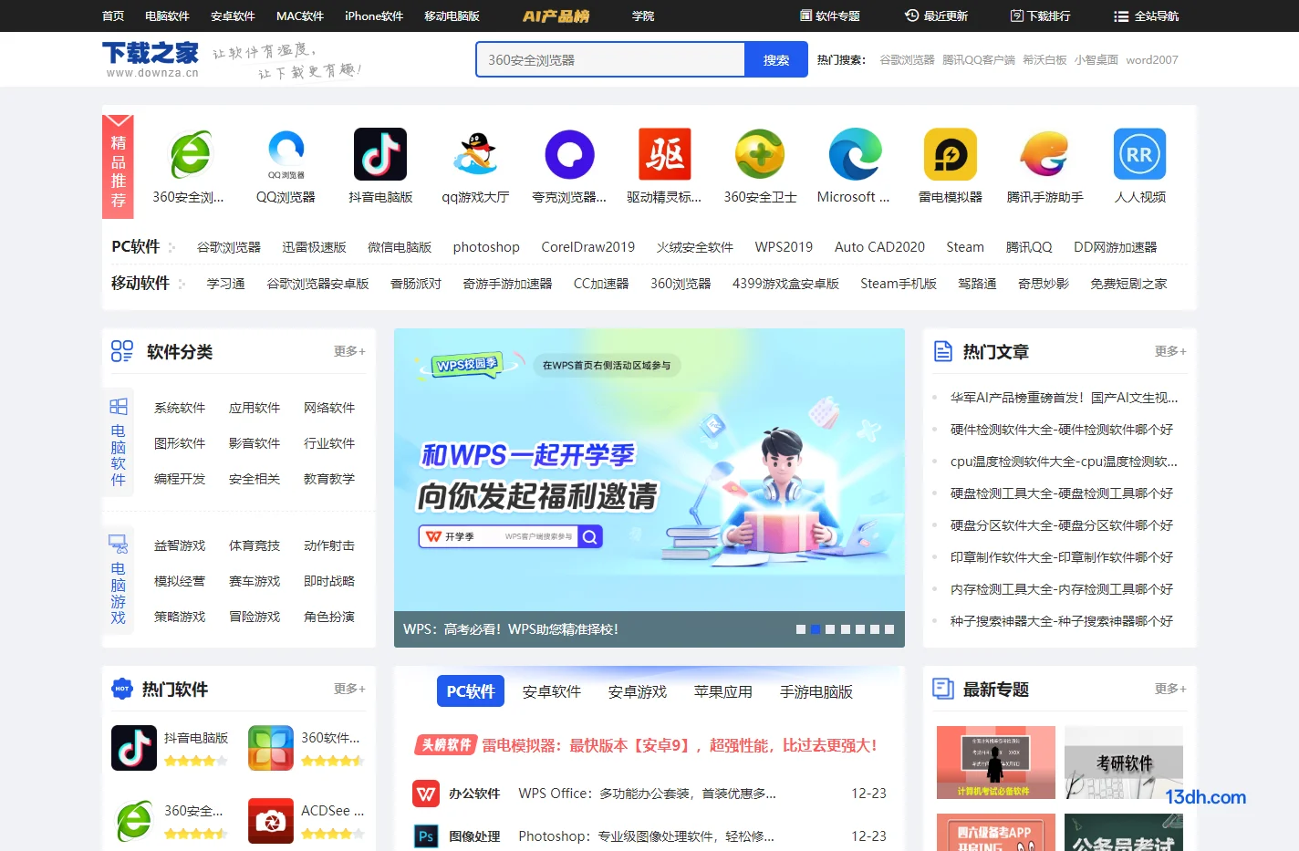
Task: Click the 下载之家 site logo
Action: (151, 59)
